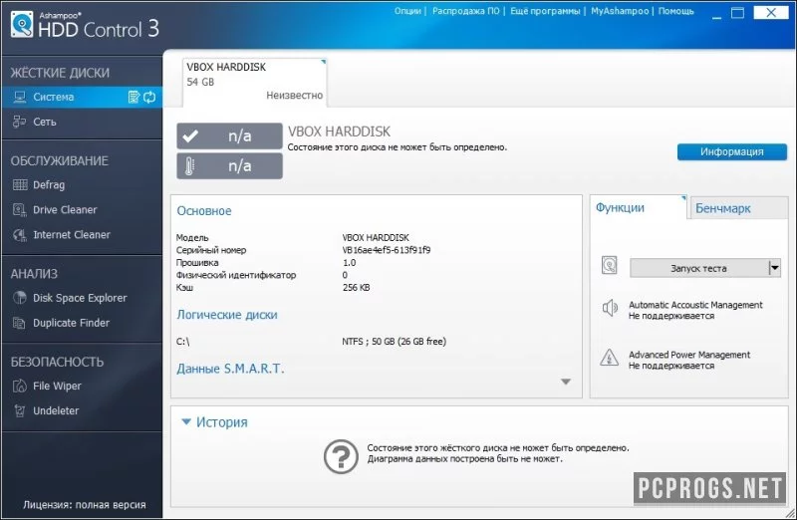
Task: Click the Internet Cleaner icon
Action: click(20, 234)
